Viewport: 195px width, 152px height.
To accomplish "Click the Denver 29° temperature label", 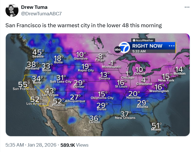I will tap(79, 84).
